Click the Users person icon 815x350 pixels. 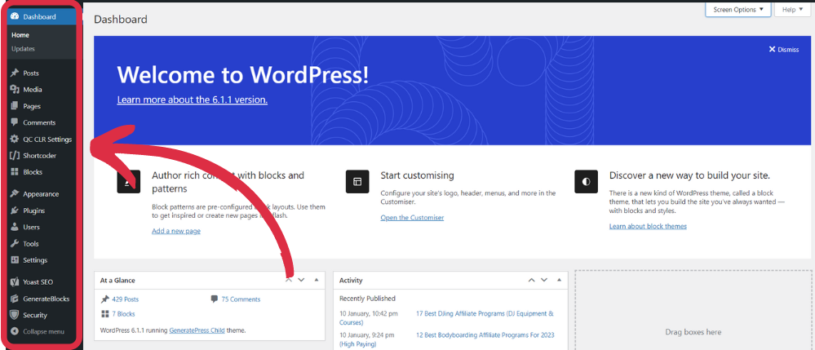tap(15, 228)
